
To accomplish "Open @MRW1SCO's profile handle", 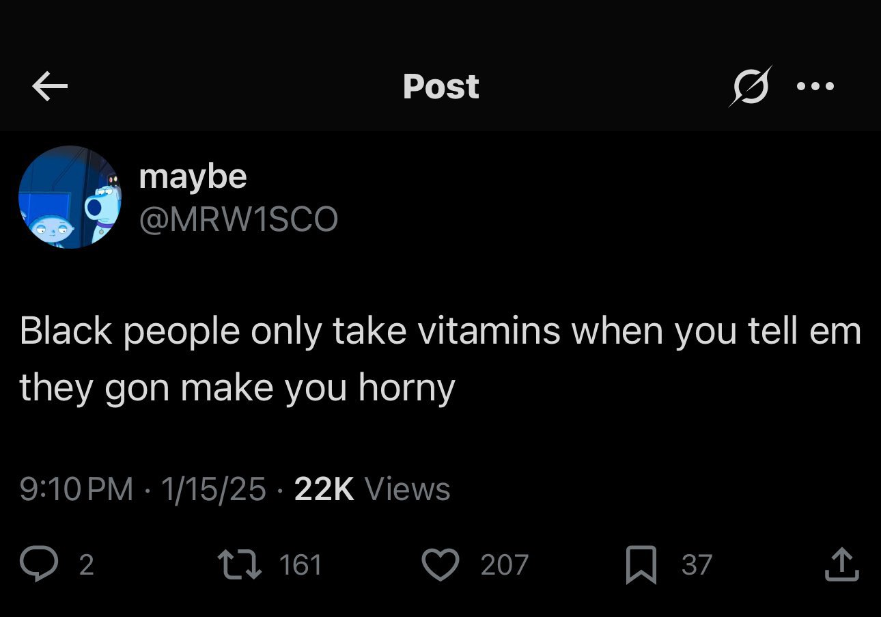I will (240, 219).
